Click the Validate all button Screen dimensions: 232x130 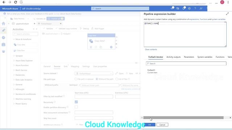(39, 19)
